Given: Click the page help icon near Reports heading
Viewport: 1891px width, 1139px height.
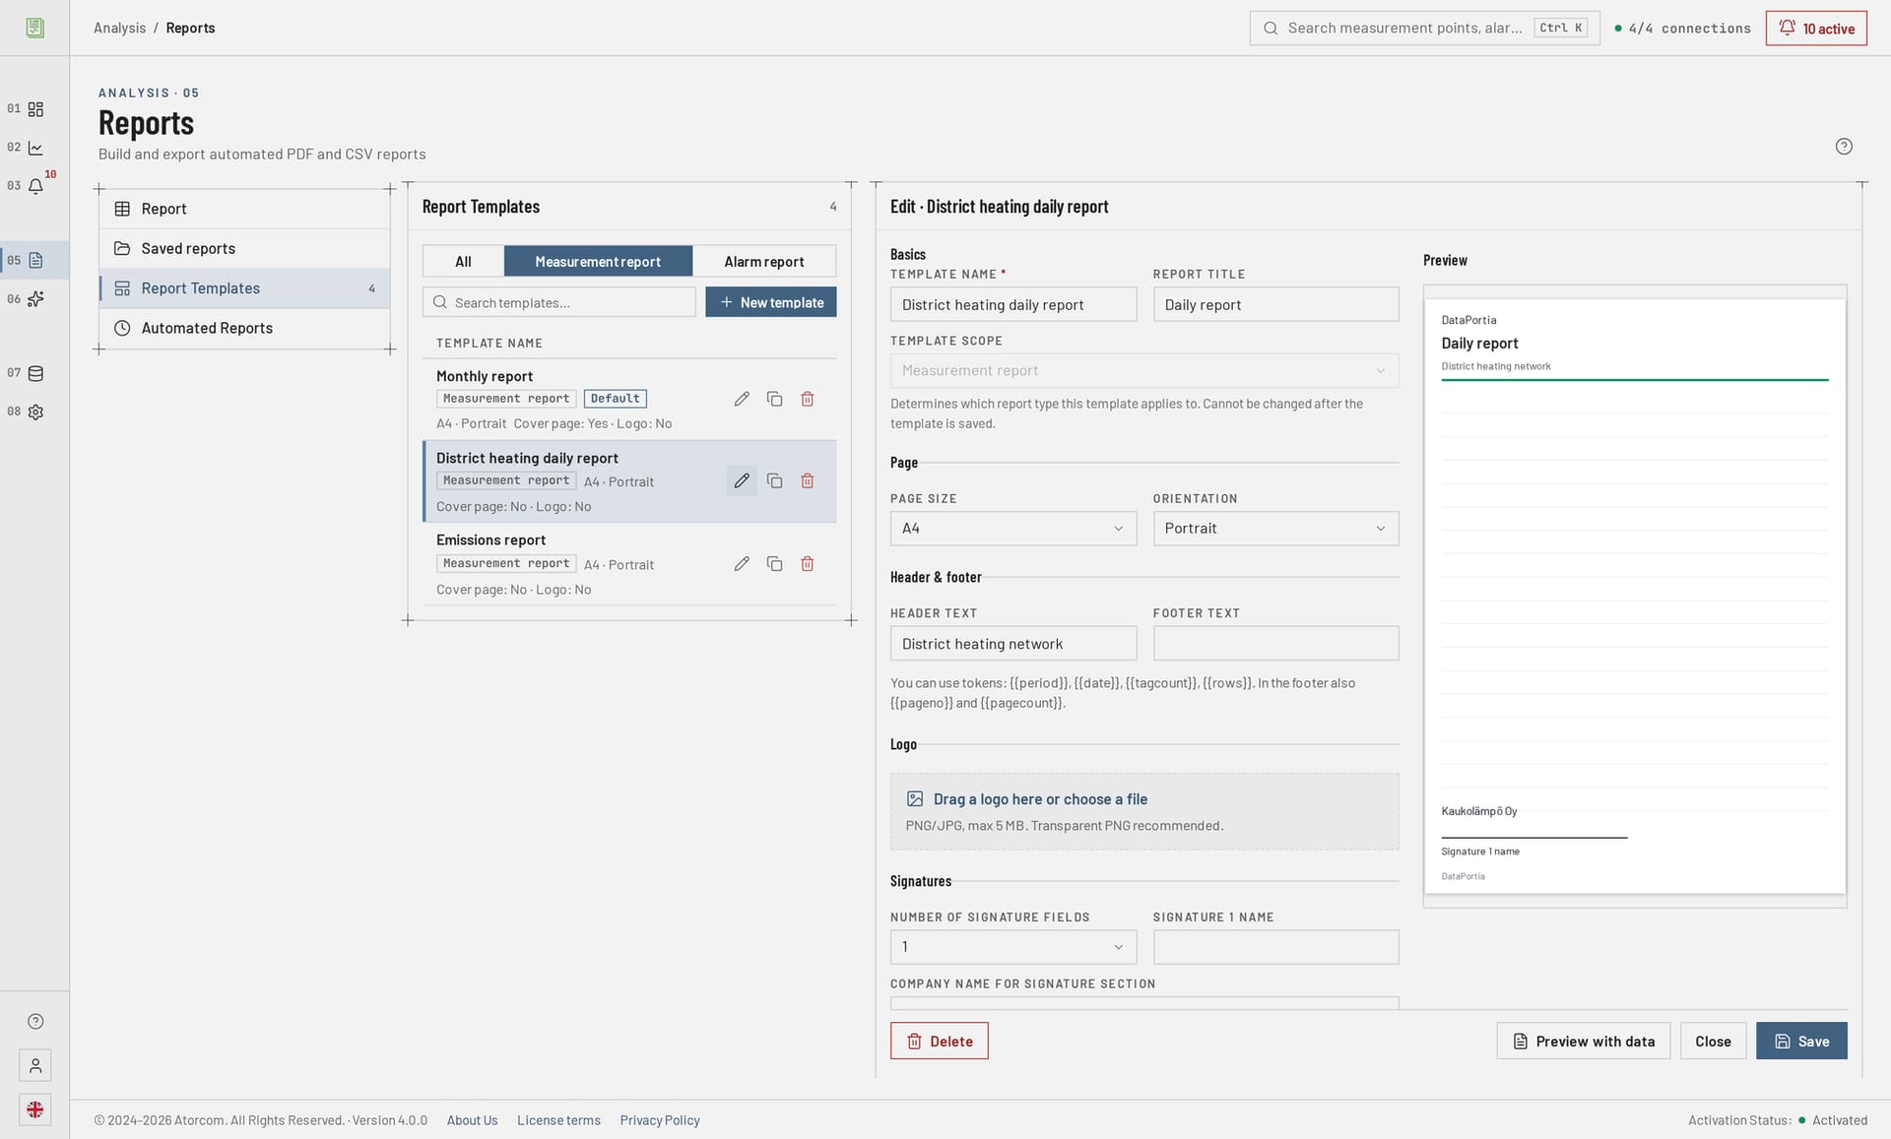Looking at the screenshot, I should 1844,147.
